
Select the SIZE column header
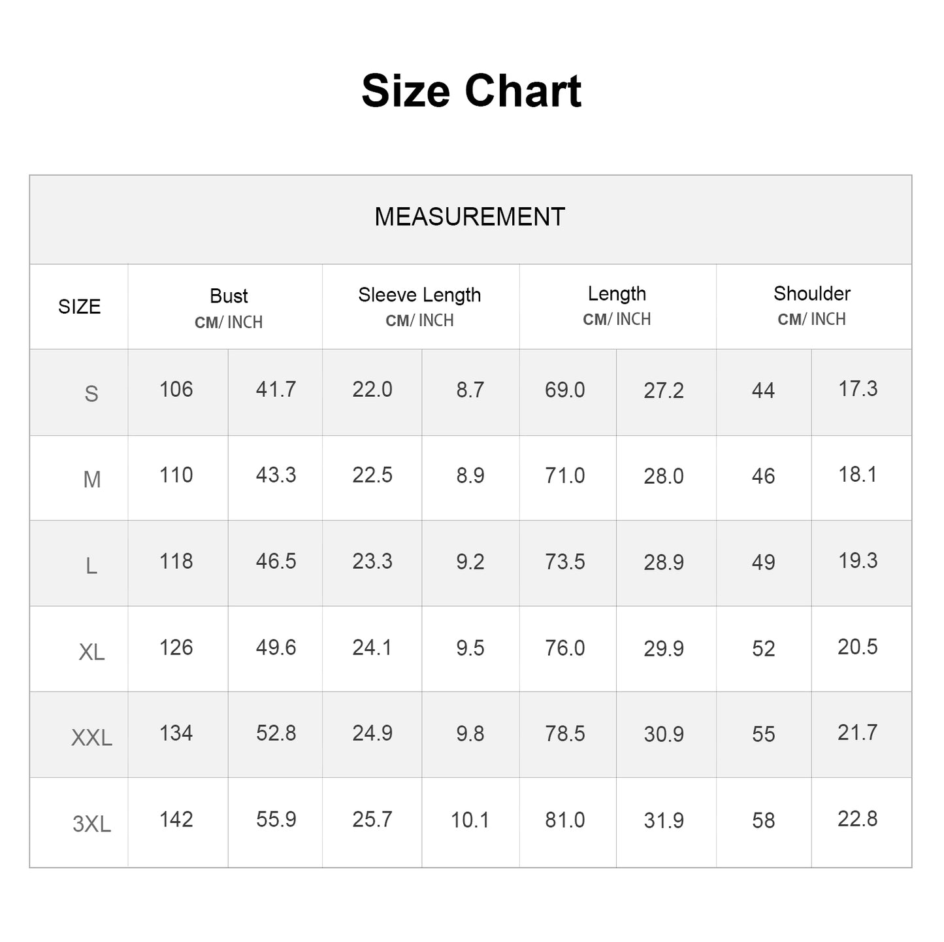79,307
